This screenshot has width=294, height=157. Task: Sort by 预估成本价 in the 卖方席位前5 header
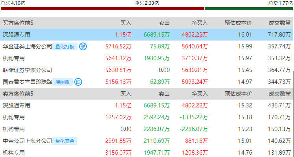click(238, 94)
